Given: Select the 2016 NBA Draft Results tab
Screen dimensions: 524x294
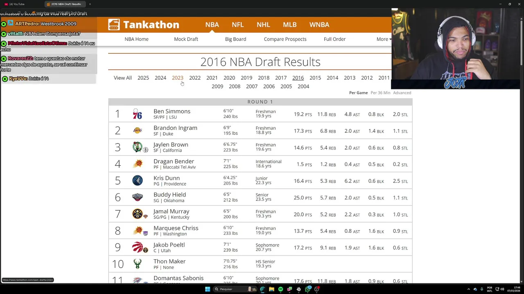Looking at the screenshot, I should (x=64, y=4).
